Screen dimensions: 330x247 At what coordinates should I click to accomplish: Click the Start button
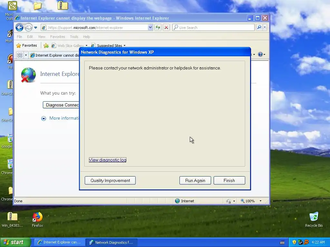tap(15, 242)
